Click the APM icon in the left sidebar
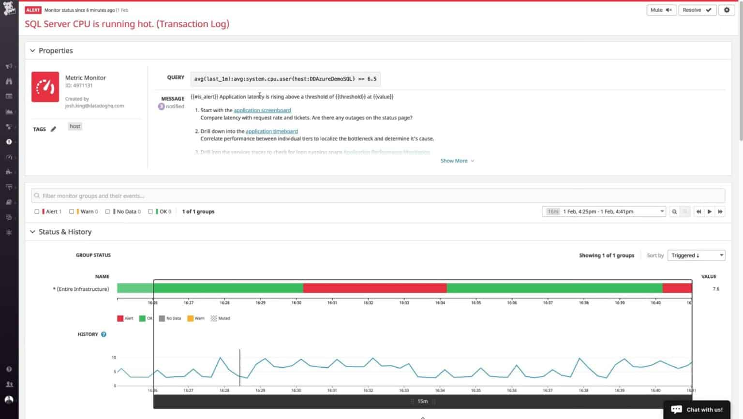This screenshot has width=743, height=419. tap(9, 157)
